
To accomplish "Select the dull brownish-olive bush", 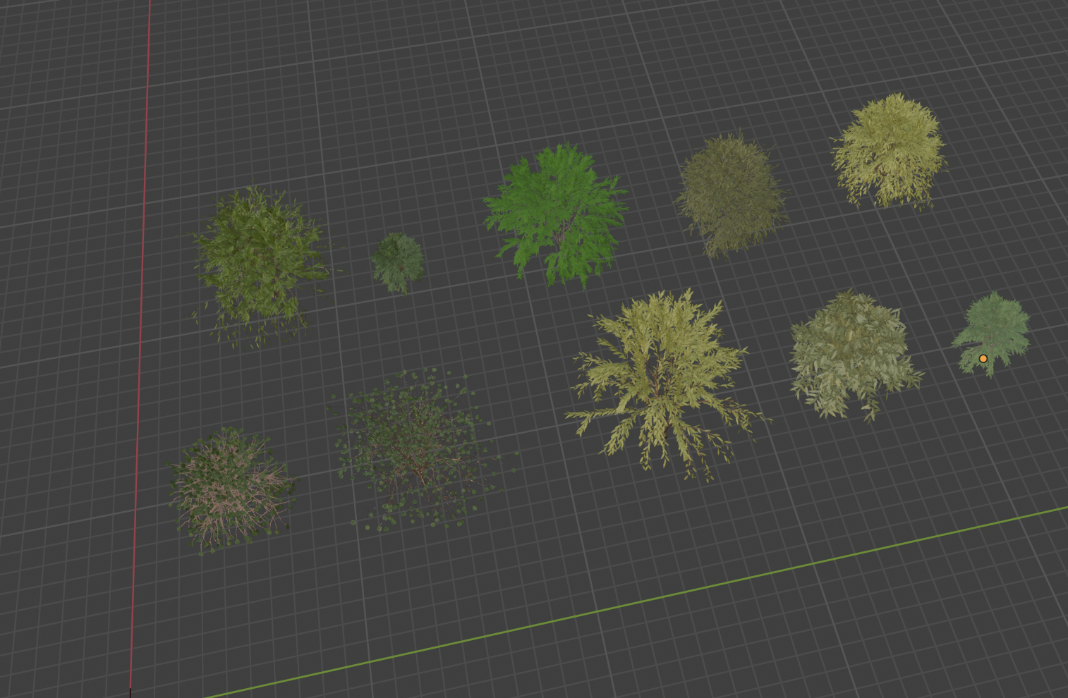I will tap(731, 195).
